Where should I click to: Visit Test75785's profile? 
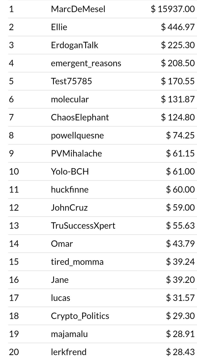(x=71, y=81)
